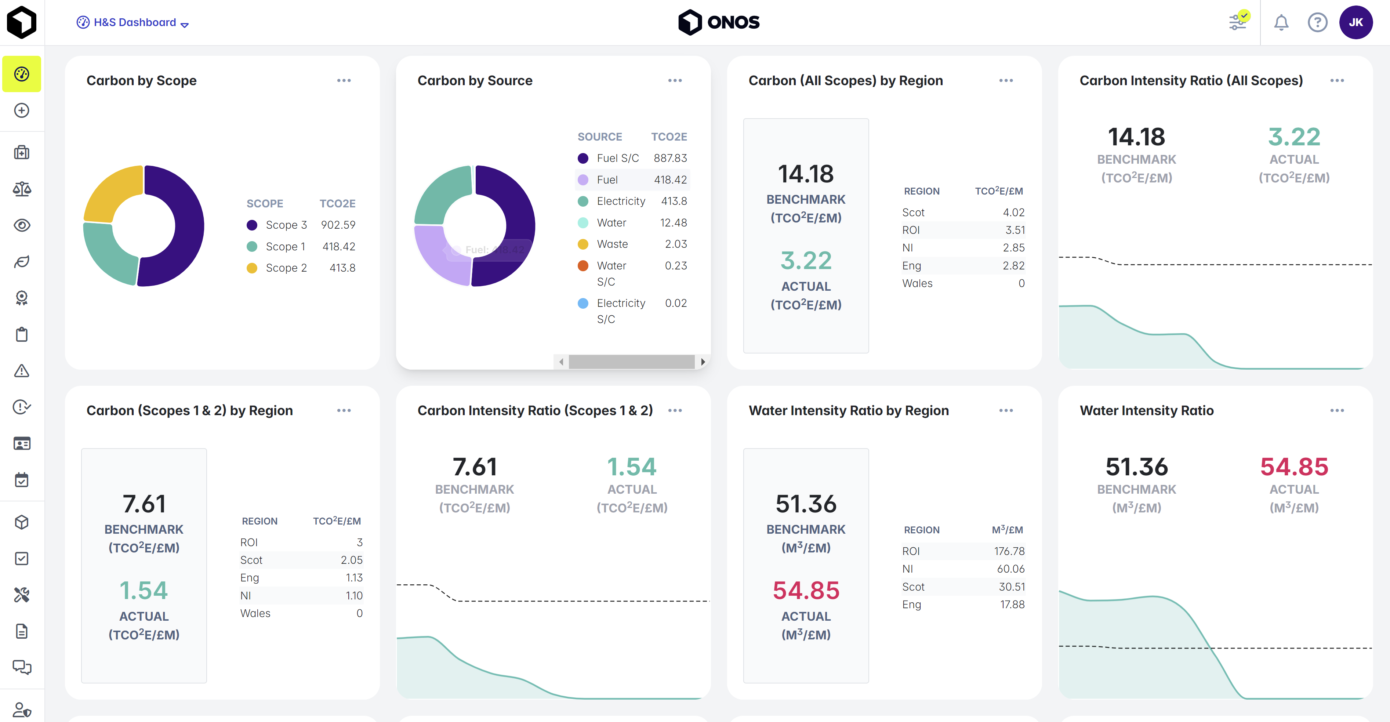This screenshot has height=722, width=1390.
Task: Open the leaf environment sidebar icon
Action: [22, 262]
